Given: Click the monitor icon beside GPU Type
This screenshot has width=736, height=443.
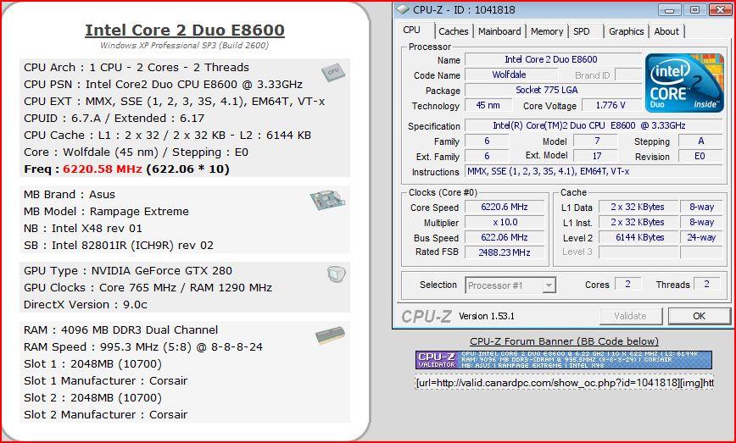Looking at the screenshot, I should [x=336, y=274].
